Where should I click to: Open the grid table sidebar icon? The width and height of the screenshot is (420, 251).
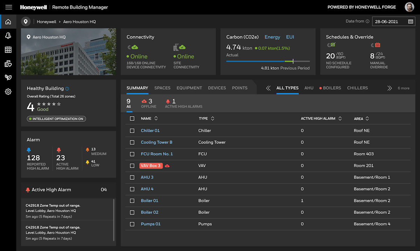(8, 50)
